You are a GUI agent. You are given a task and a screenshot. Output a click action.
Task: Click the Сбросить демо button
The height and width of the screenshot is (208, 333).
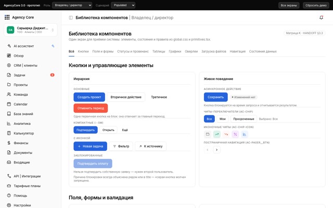tap(316, 5)
